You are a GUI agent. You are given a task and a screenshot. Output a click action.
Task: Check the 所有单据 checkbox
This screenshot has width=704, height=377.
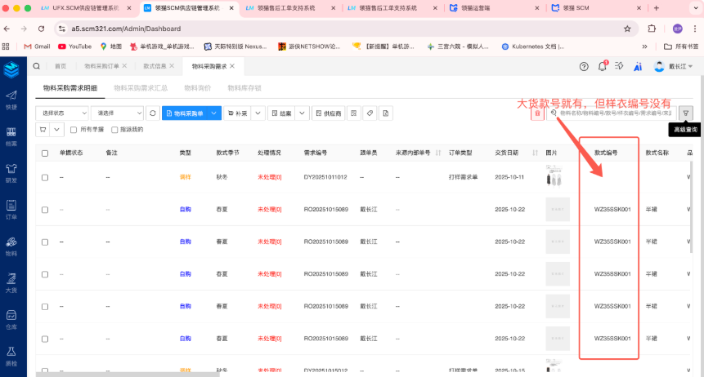click(x=74, y=129)
